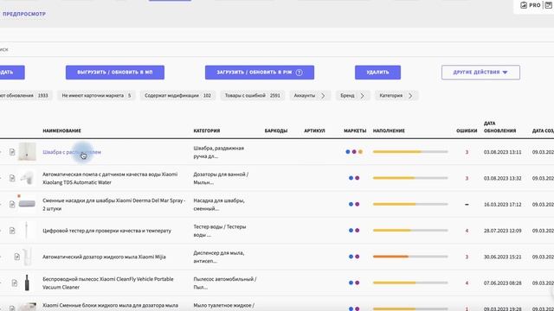Sort by Артикул column header
Viewport: 554px width, 311px height.
[x=314, y=130]
